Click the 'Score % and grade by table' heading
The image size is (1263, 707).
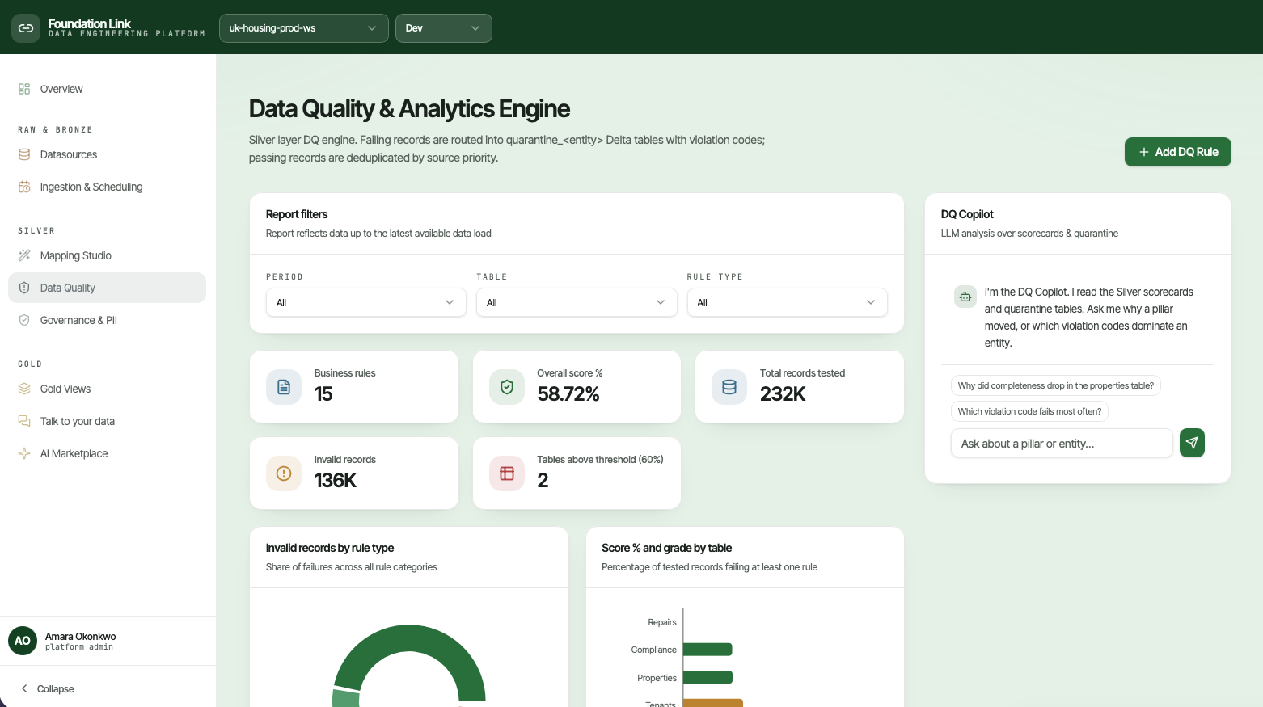click(667, 548)
